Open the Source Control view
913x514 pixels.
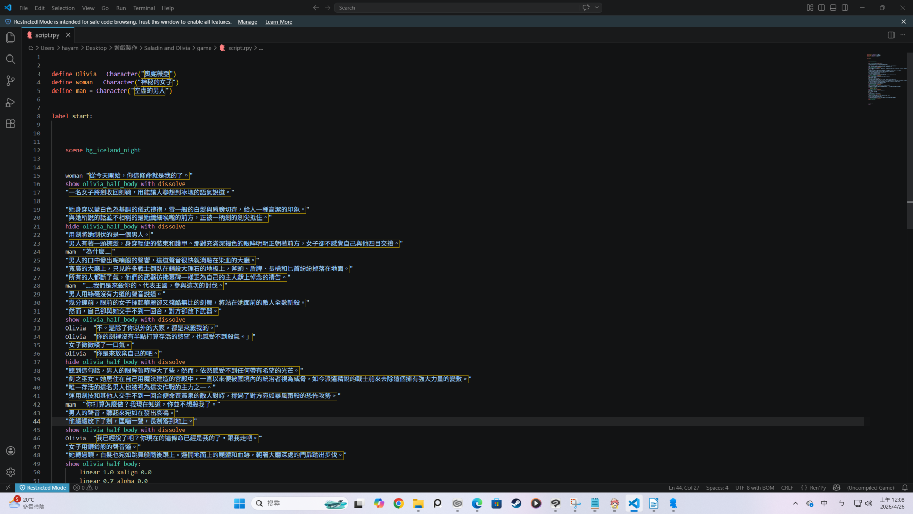click(10, 81)
